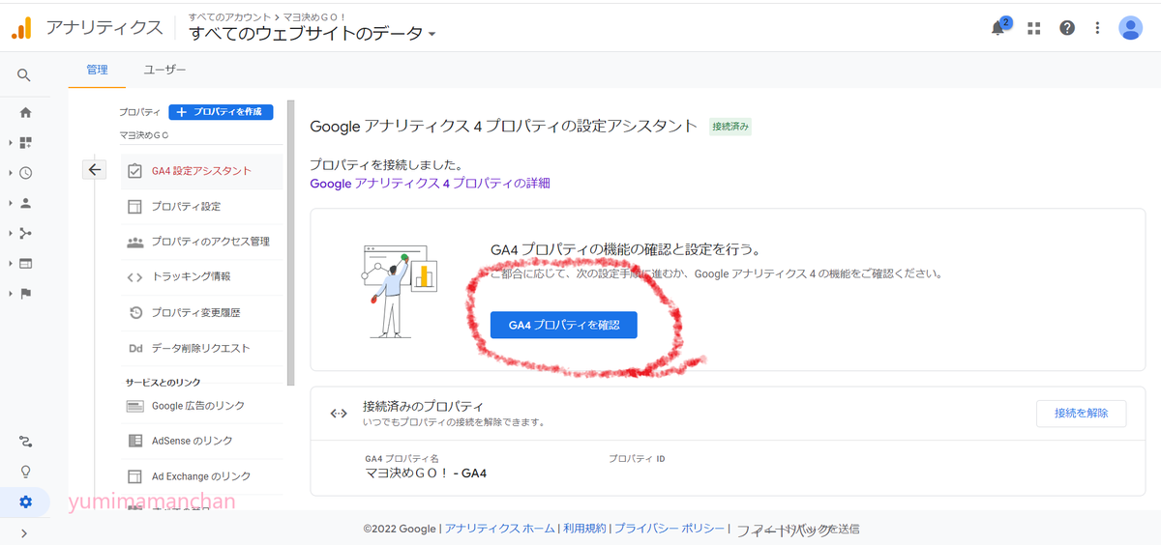1161x545 pixels.
Task: Go to Home icon in sidebar
Action: [26, 112]
